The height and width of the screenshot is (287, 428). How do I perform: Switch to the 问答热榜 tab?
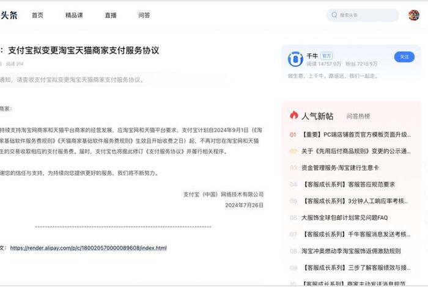pos(358,117)
